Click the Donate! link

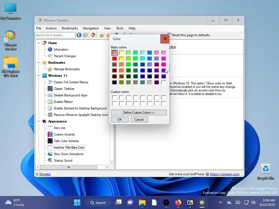[45, 174]
